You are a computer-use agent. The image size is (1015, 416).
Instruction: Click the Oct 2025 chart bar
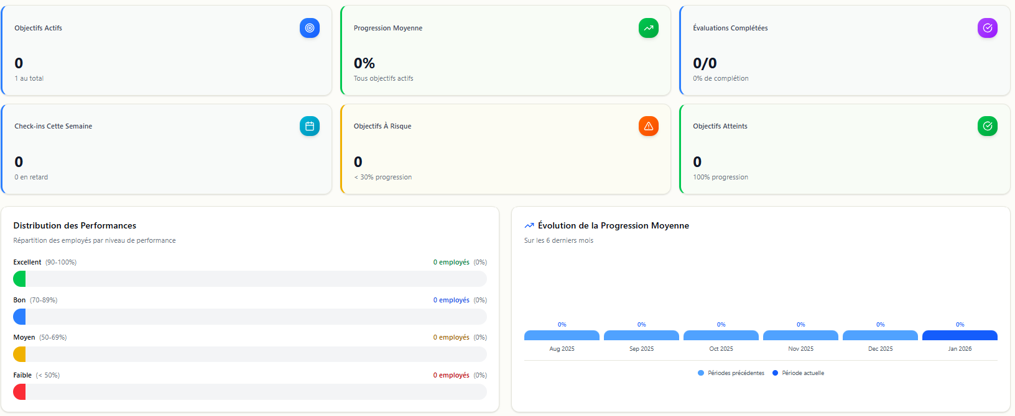click(x=721, y=335)
